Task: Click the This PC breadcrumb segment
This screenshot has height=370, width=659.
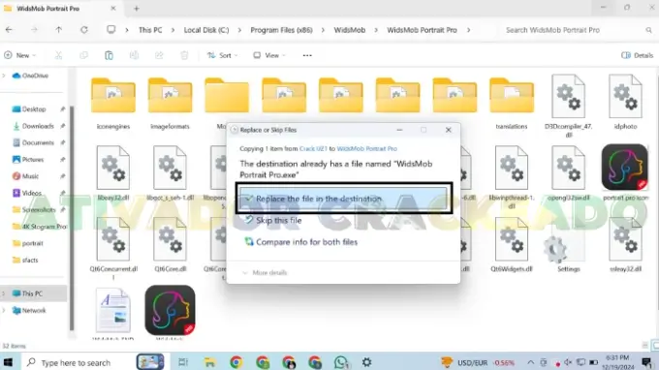Action: (150, 30)
